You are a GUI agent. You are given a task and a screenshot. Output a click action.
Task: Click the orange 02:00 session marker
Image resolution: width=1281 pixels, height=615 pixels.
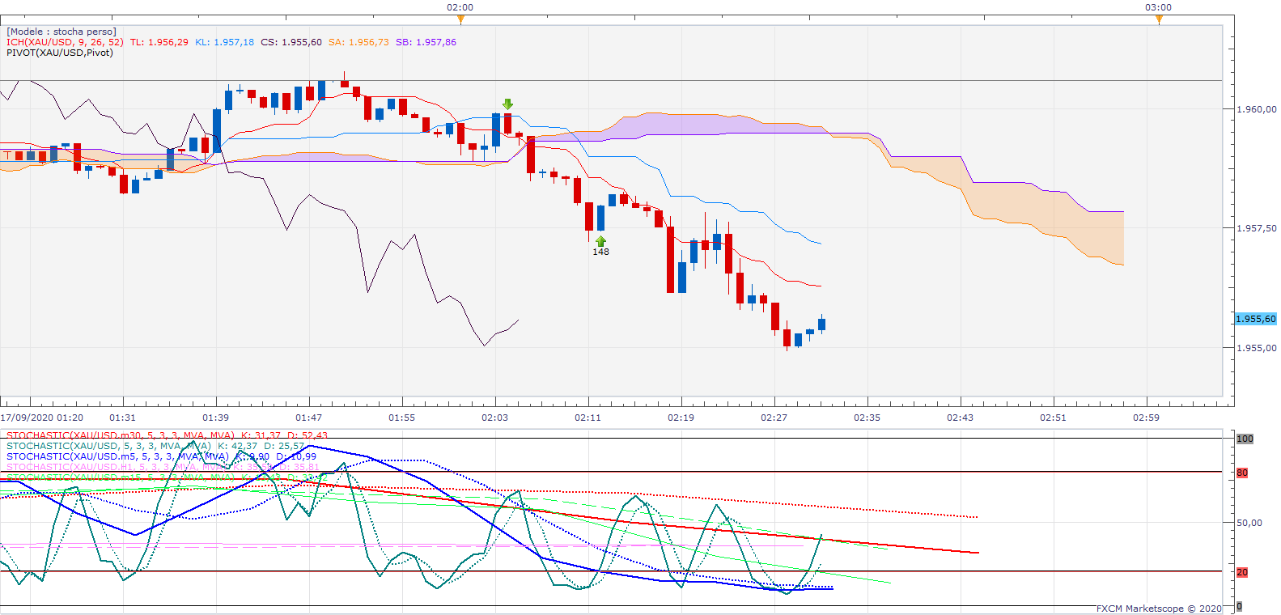tap(460, 19)
